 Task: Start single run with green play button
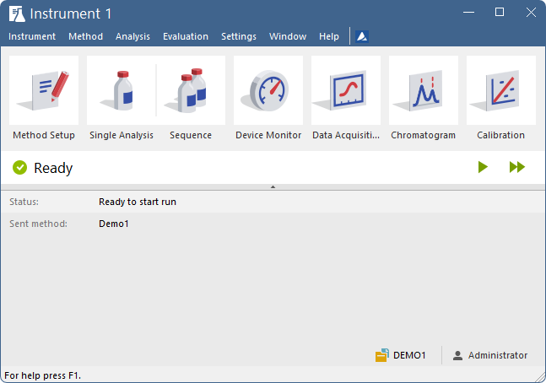(483, 167)
